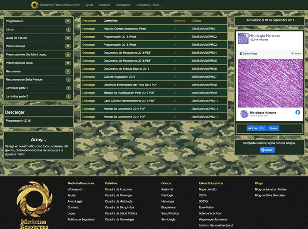Download Guía de Incubación 2016
Viewport: 308px width, 229px height.
pos(89,77)
